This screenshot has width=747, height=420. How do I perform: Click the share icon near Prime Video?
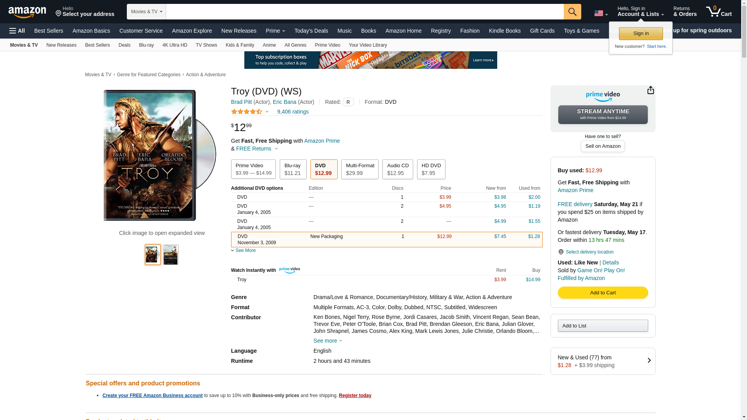click(x=651, y=90)
